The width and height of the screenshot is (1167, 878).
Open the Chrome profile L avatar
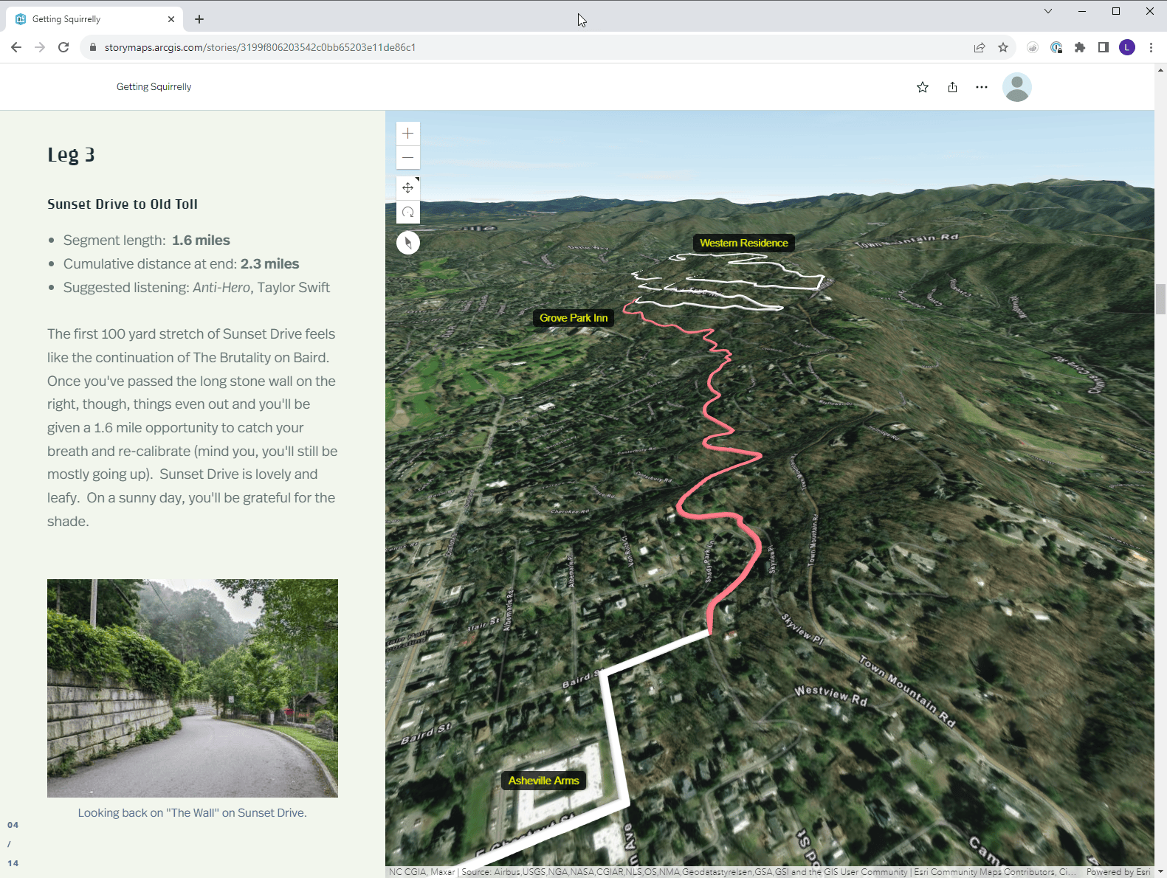point(1127,47)
